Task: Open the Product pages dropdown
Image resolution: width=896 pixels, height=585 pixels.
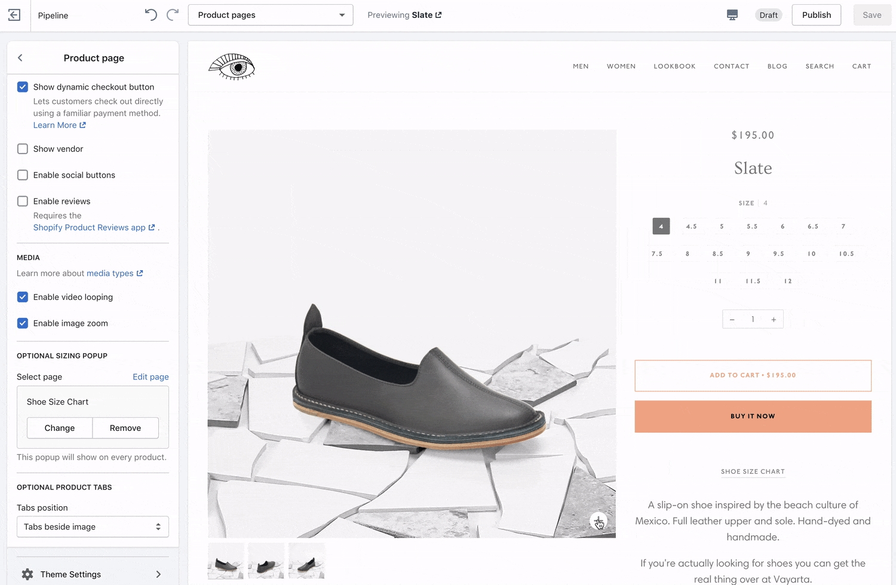Action: (271, 15)
